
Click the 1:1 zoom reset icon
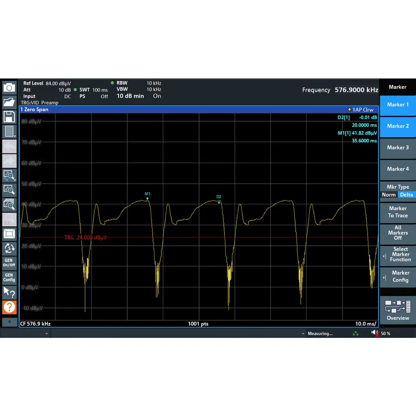click(10, 219)
